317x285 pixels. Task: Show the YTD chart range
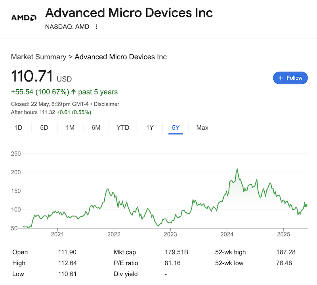click(123, 128)
